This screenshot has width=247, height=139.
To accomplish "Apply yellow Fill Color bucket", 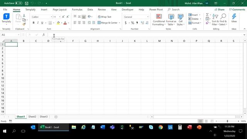I will (x=58, y=23).
